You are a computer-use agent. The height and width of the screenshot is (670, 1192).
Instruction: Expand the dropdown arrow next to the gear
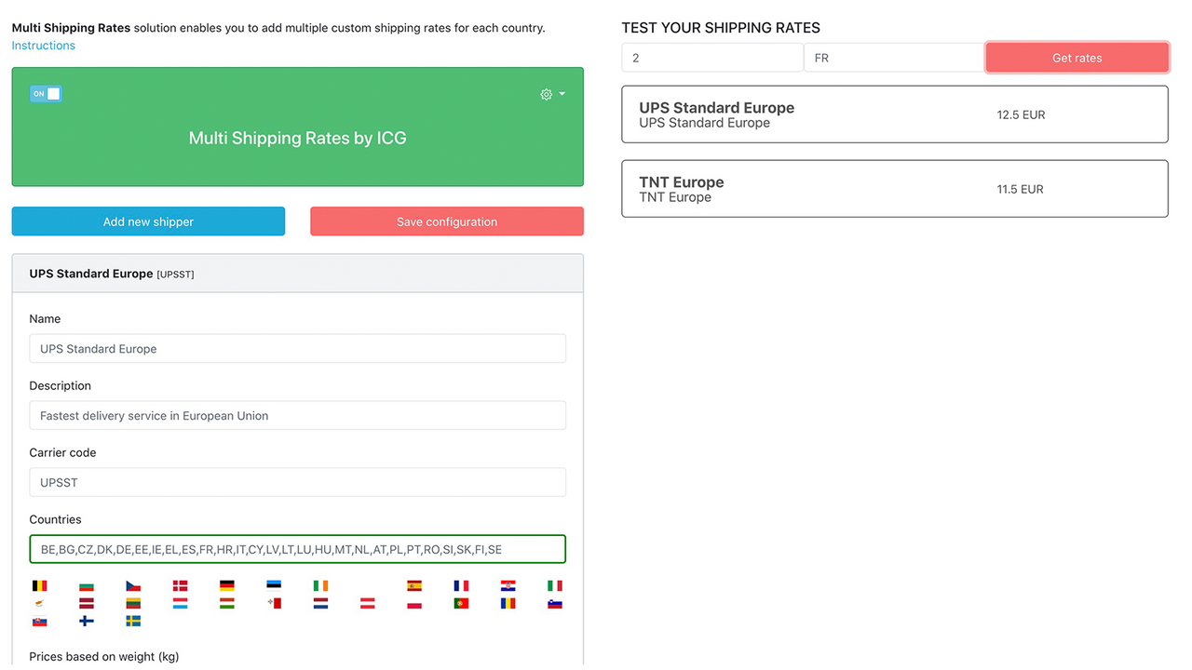560,94
